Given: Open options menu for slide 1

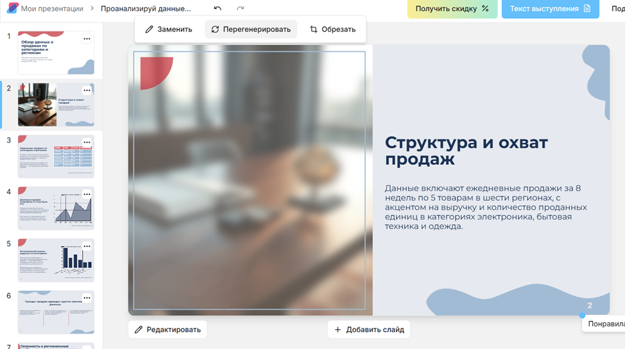Looking at the screenshot, I should 87,38.
